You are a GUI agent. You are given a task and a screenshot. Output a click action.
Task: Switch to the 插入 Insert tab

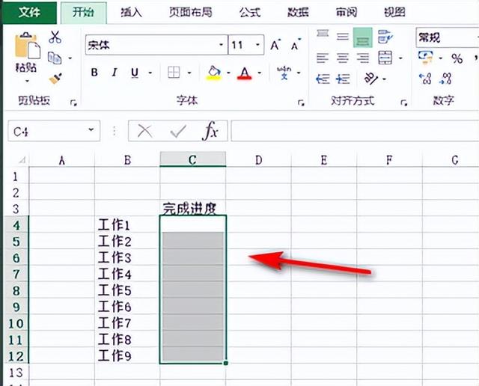click(132, 13)
